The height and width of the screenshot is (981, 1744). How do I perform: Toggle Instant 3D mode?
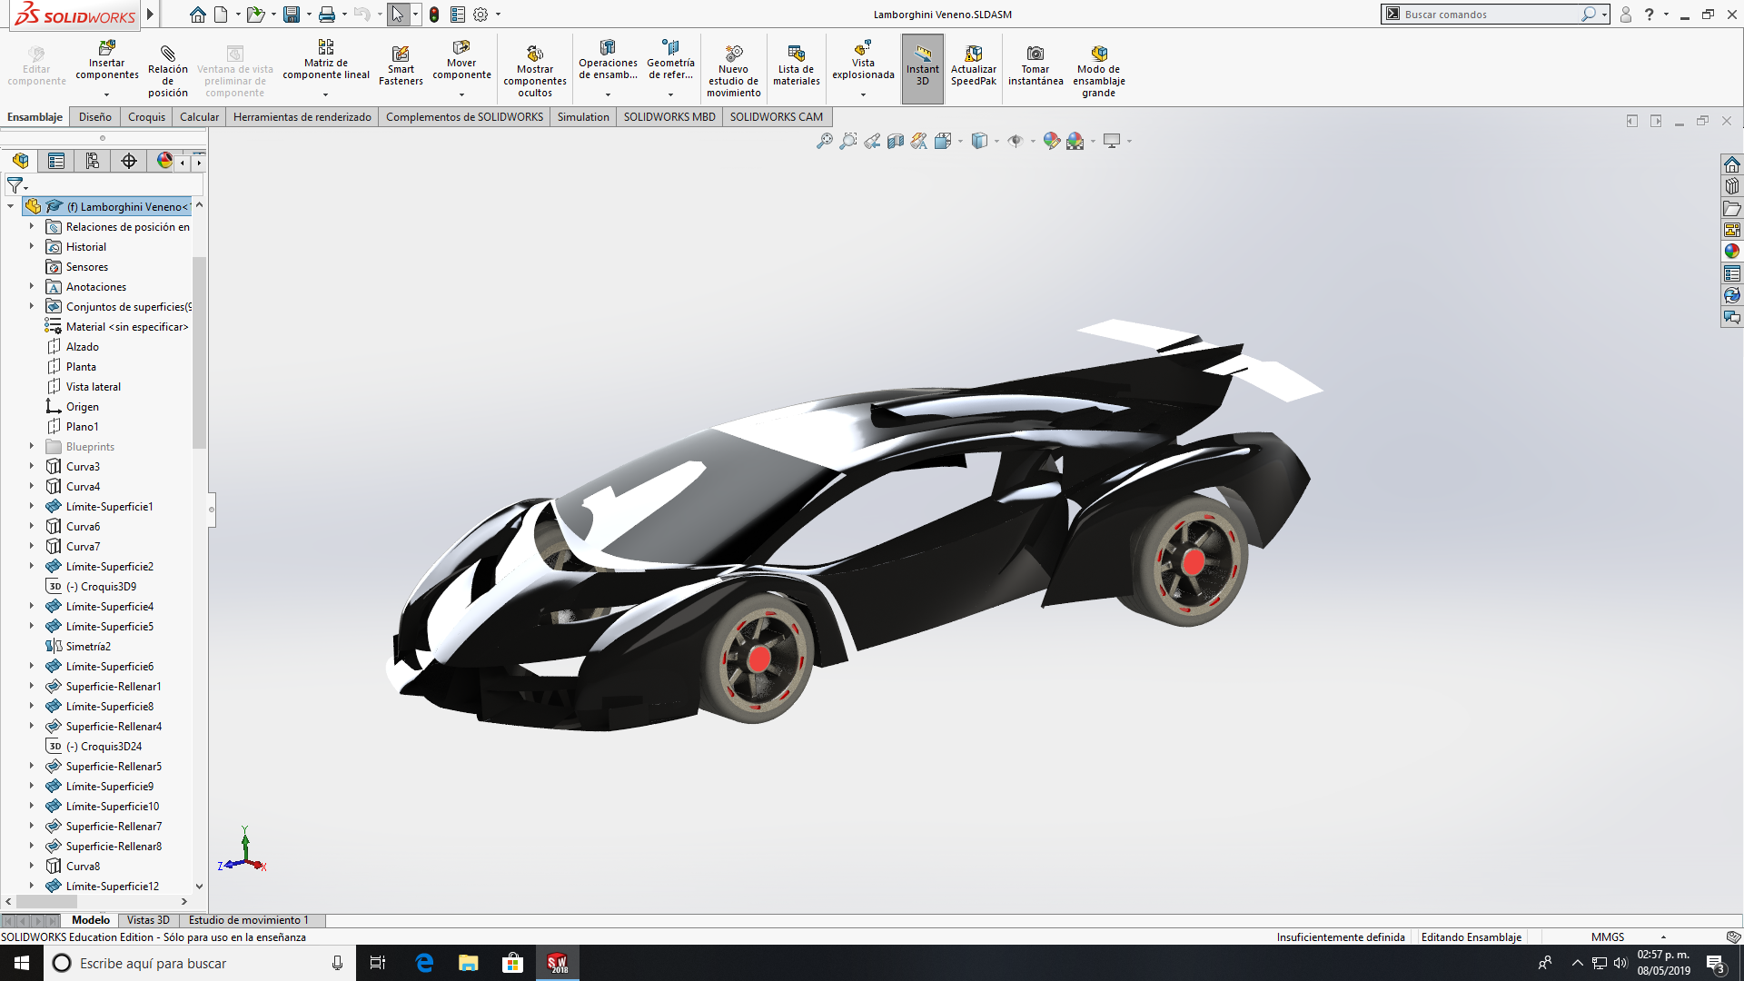coord(923,68)
